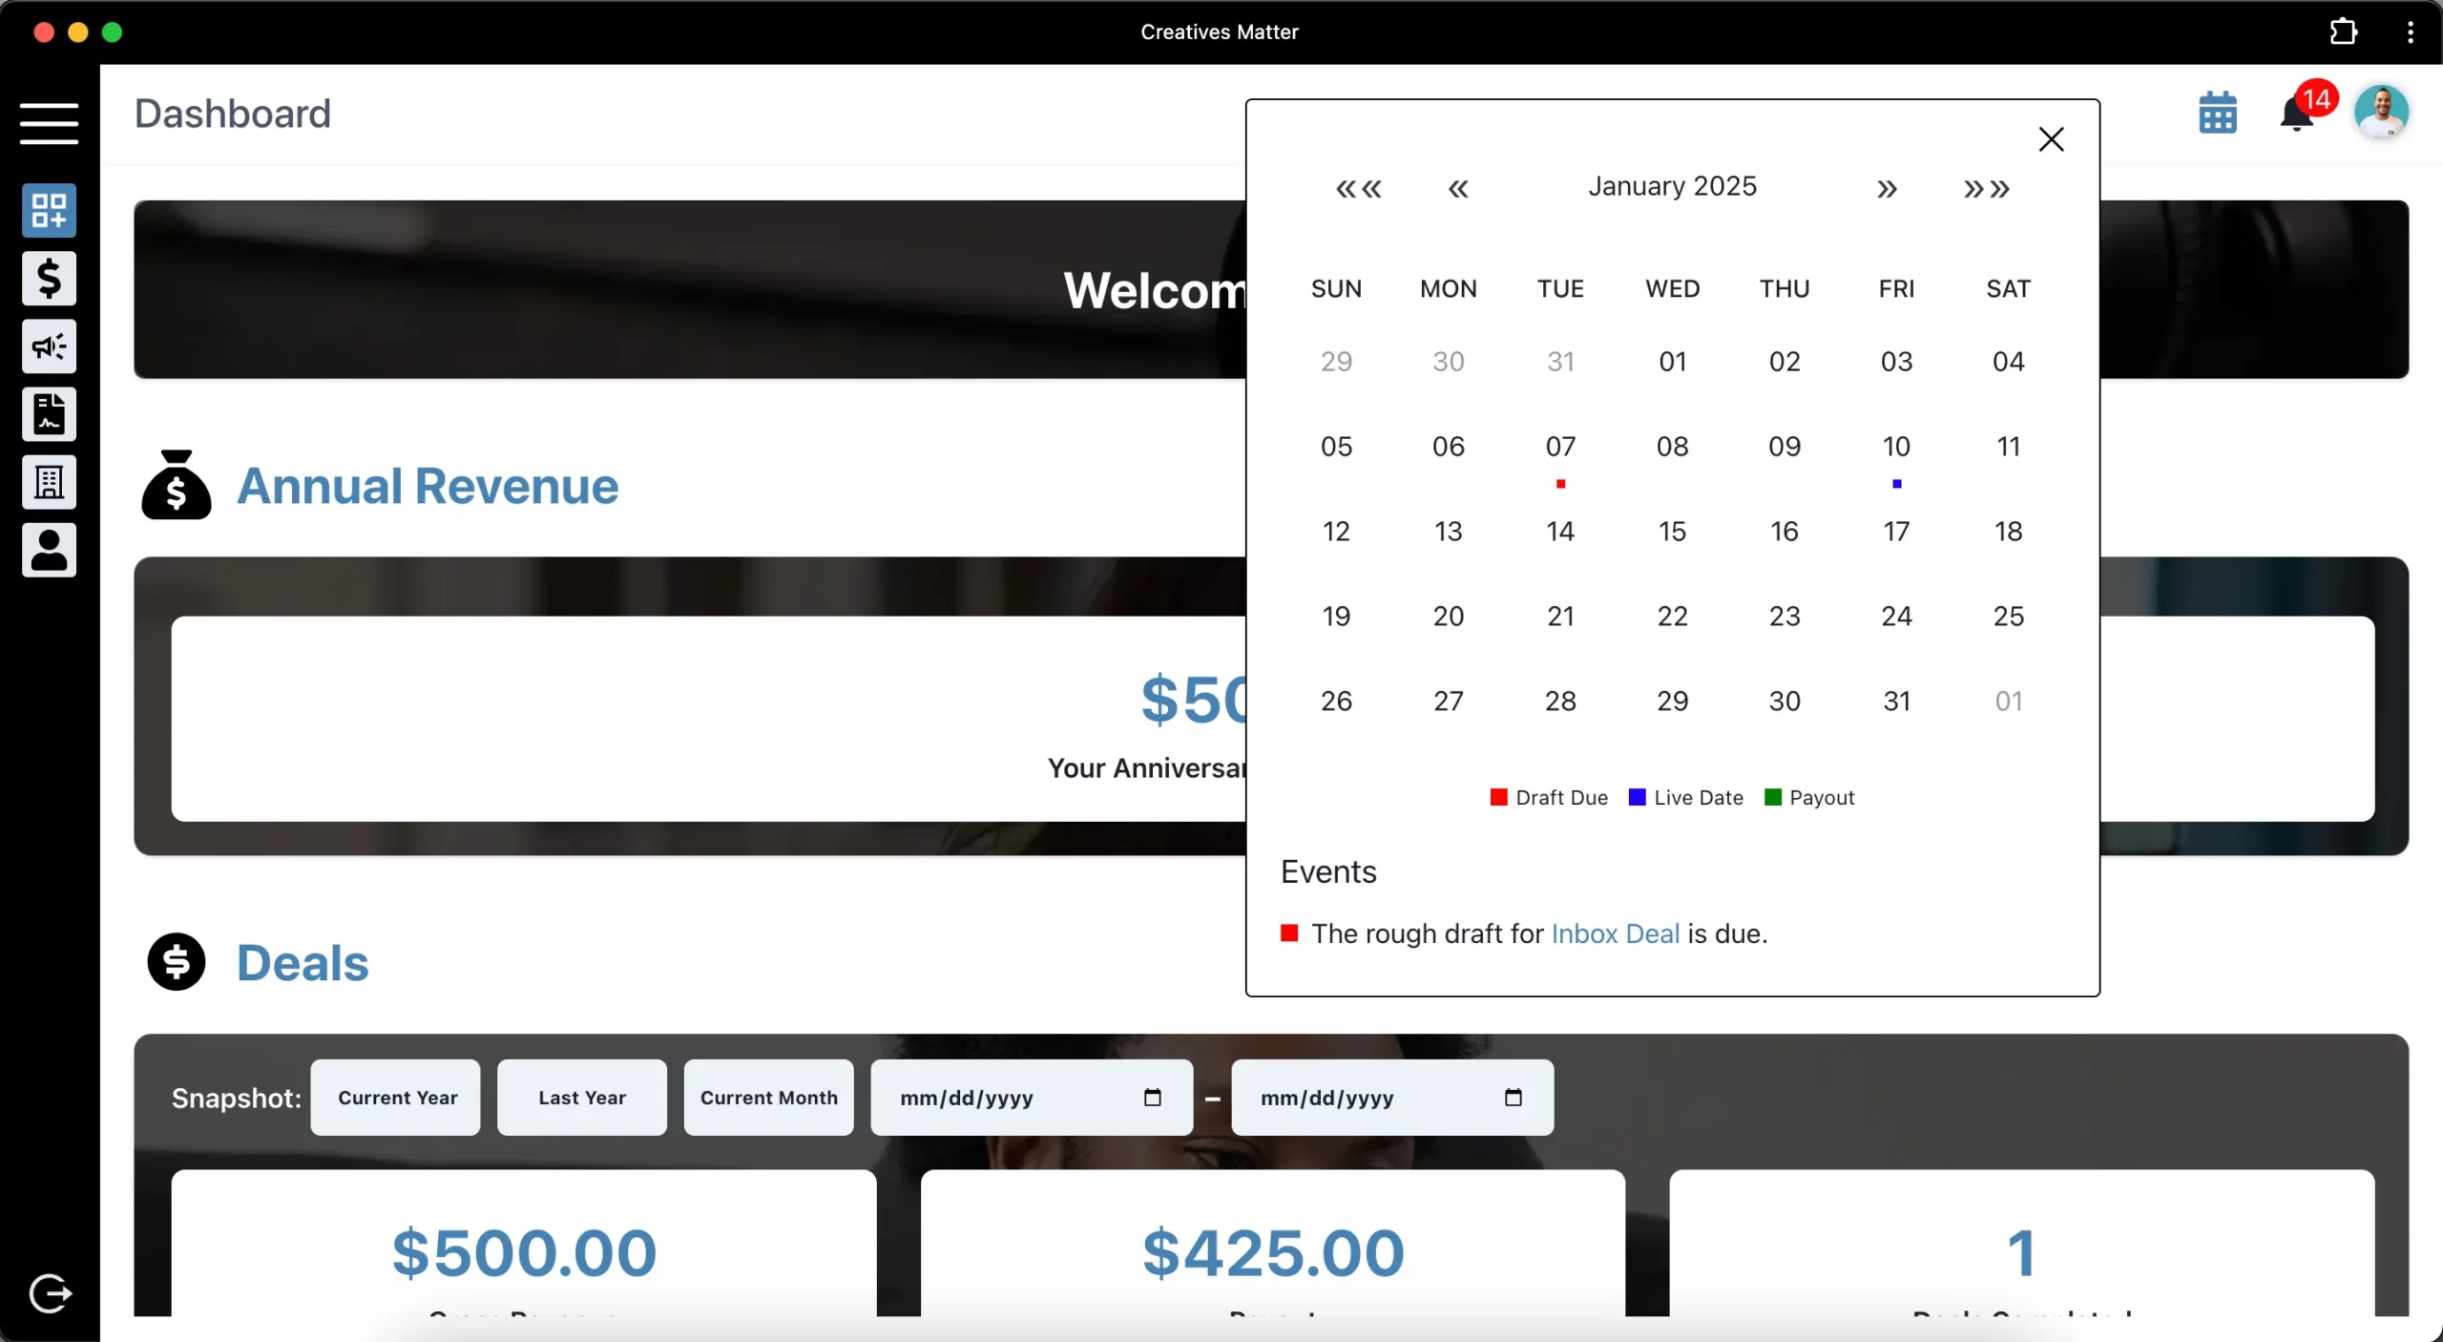
Task: Open the person profile icon in sidebar
Action: (x=49, y=550)
